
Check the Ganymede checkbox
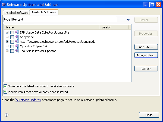12,37
